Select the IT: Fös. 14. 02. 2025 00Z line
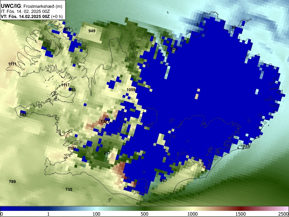This screenshot has height=217, width=289. [x=25, y=12]
